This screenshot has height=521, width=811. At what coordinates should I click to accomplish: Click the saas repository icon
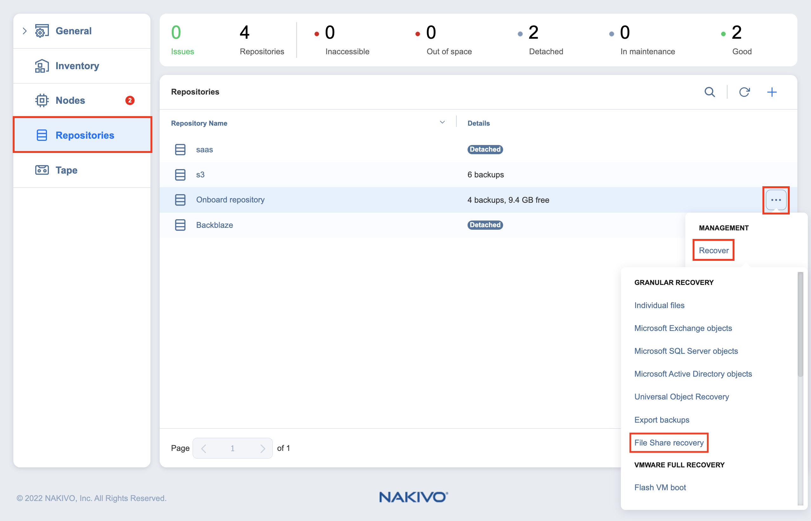point(180,149)
